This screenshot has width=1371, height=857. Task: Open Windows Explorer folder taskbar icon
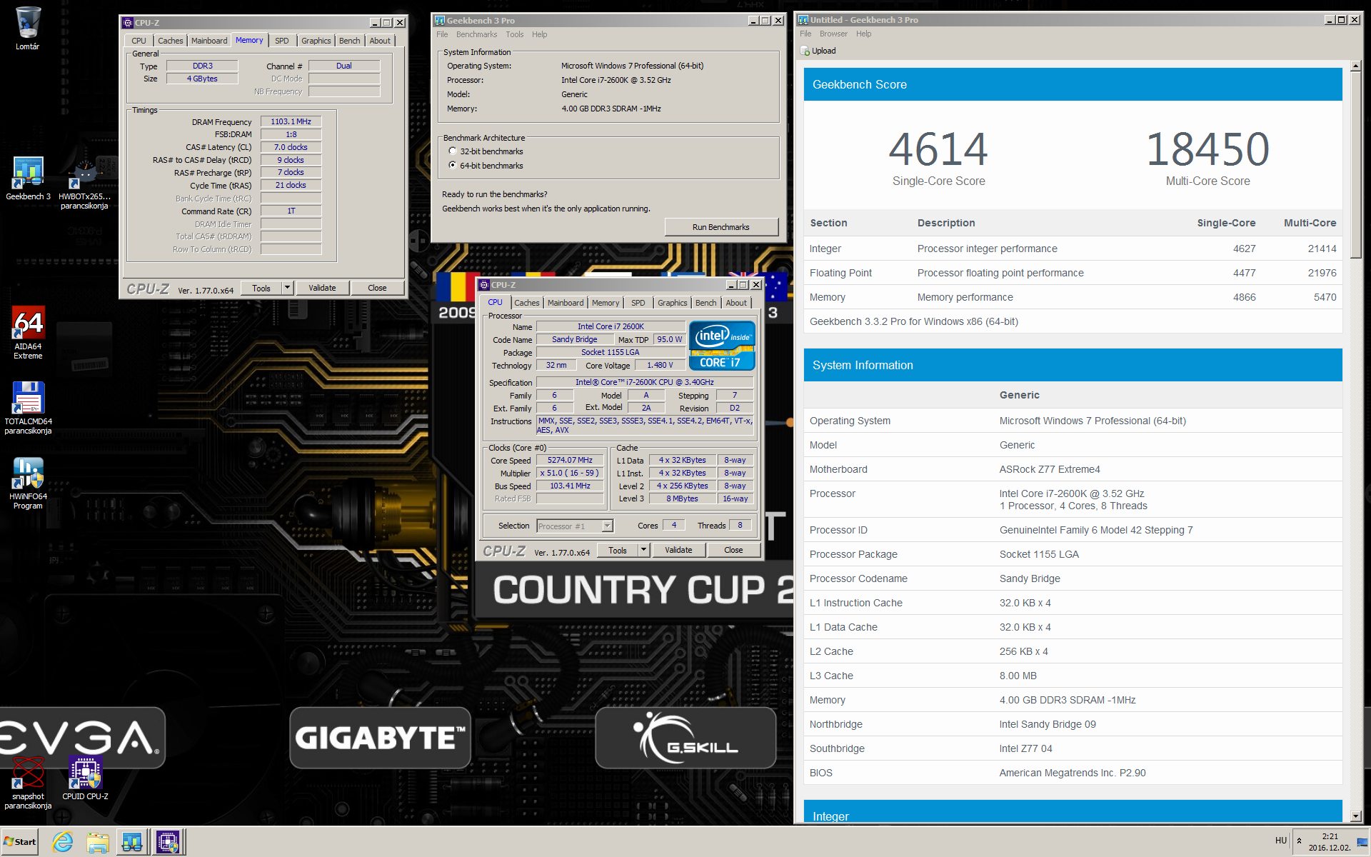97,842
